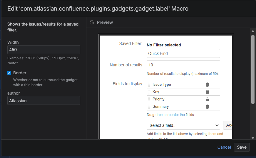Delete the Priority field
The width and height of the screenshot is (256, 158).
[207, 99]
